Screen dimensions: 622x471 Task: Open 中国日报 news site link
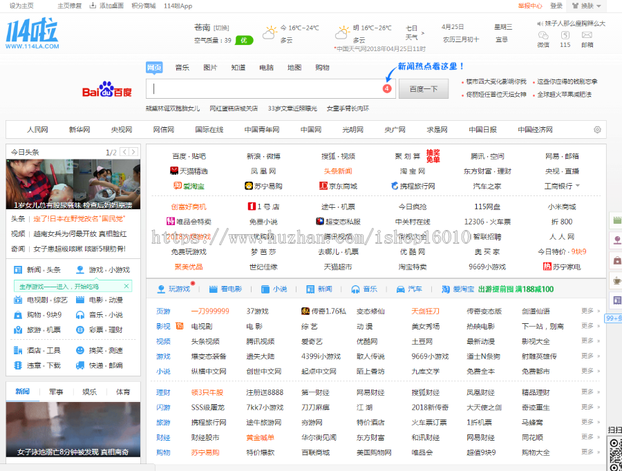coord(482,130)
